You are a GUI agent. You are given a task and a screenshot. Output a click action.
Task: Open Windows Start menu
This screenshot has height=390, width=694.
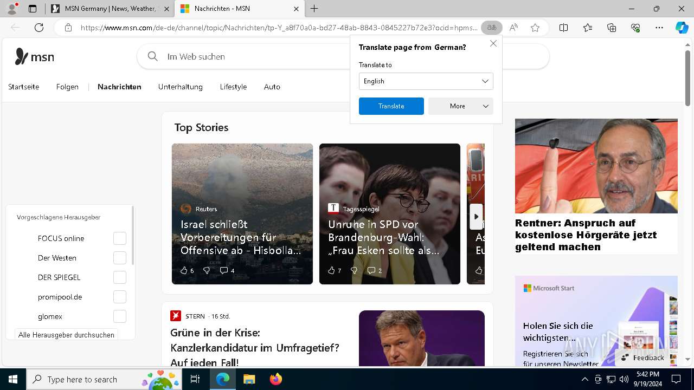click(13, 379)
